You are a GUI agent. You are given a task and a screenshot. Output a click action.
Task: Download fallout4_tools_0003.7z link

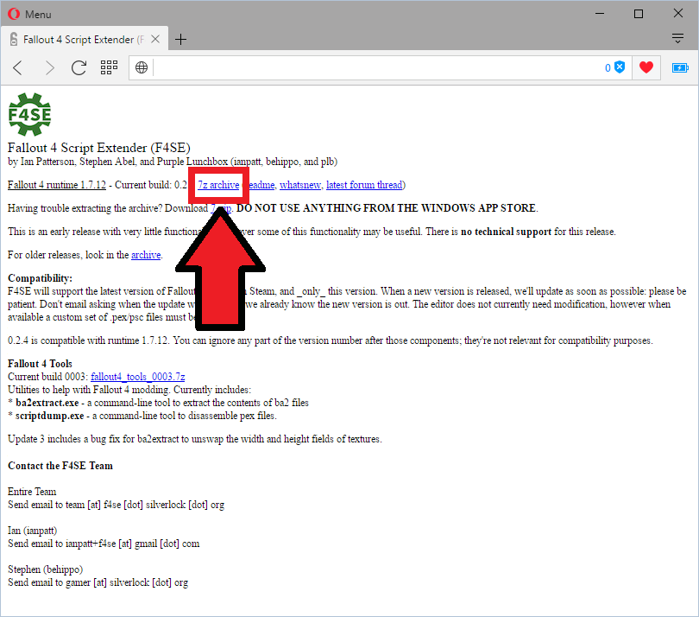tap(138, 377)
